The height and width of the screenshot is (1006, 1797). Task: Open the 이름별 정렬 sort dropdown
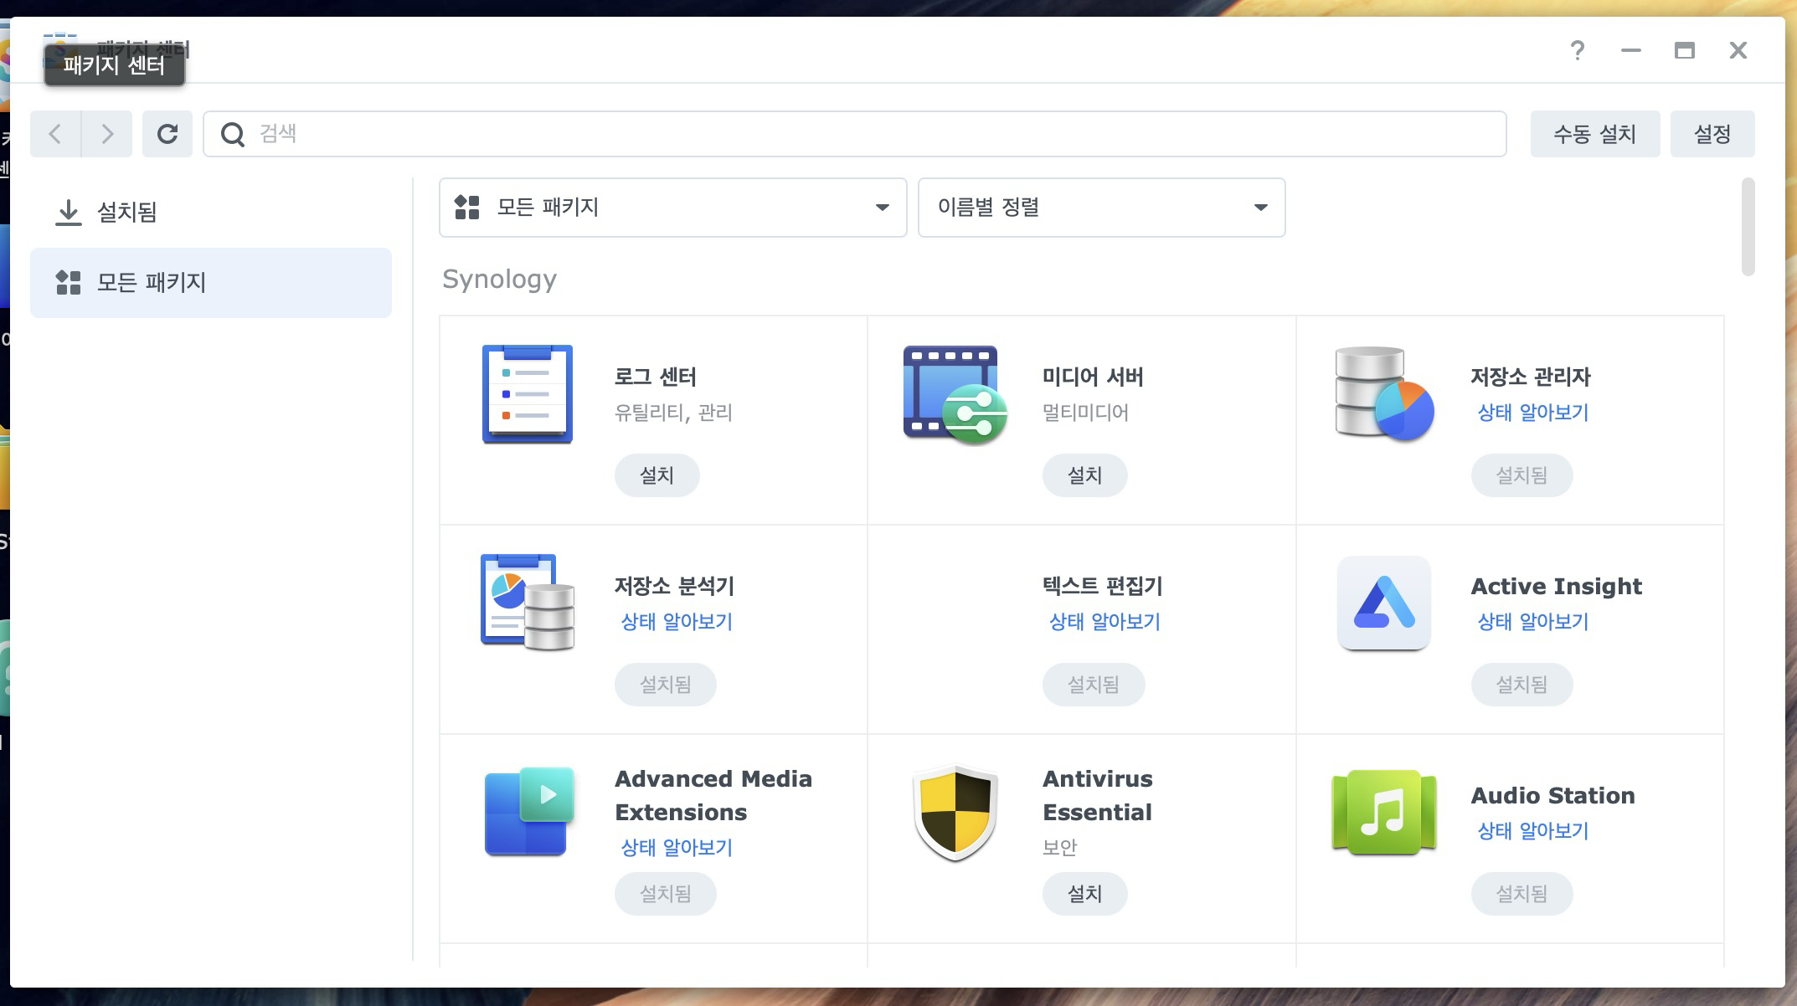coord(1100,208)
